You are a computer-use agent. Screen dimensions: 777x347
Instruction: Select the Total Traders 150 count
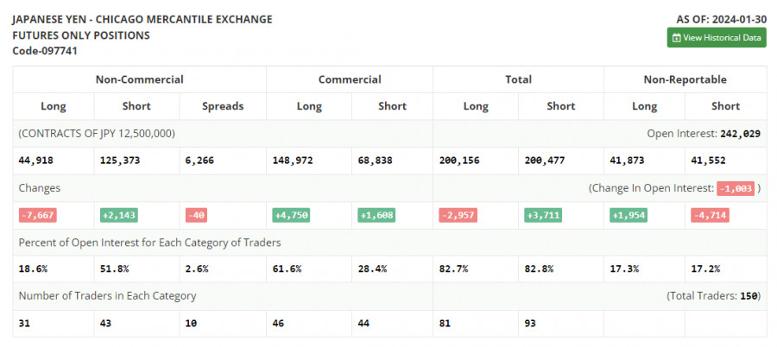tap(749, 296)
